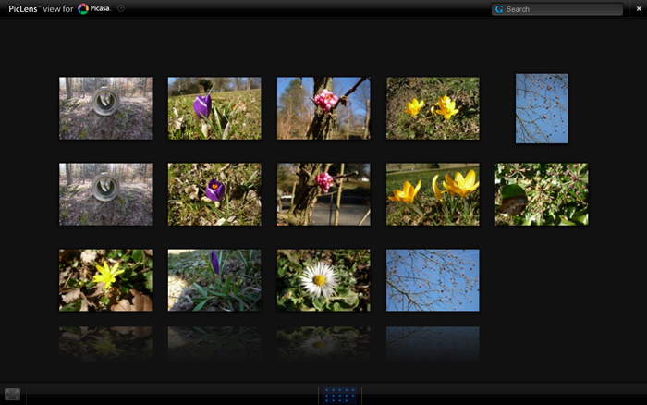View the top-row two yellow crocuses photo
647x405 pixels.
(433, 108)
